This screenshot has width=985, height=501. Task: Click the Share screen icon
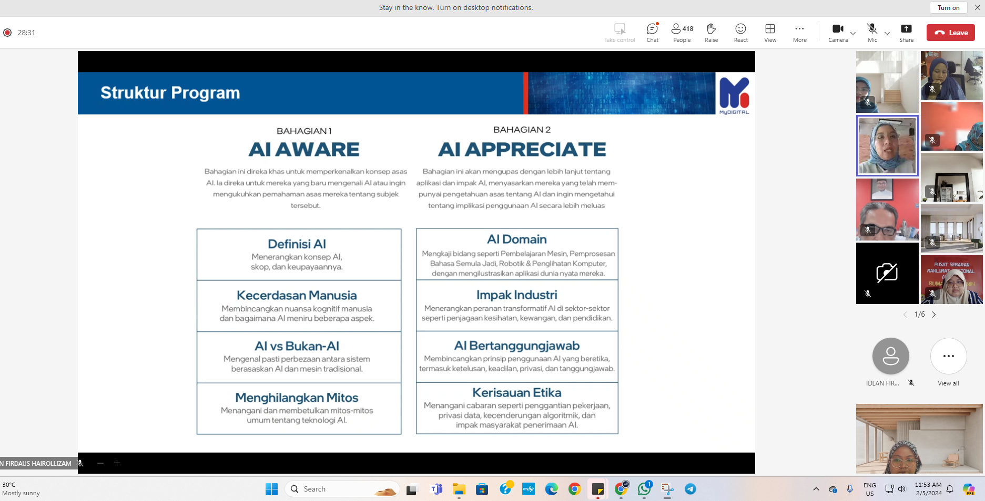pos(906,33)
